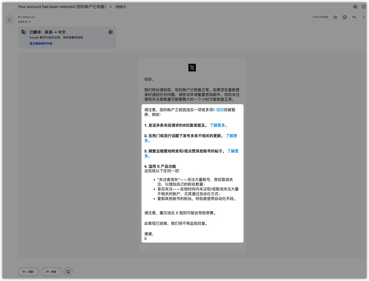Viewport: 369px width, 281px height.
Task: Open the emoji picker beside the 转发 button
Action: point(68,271)
